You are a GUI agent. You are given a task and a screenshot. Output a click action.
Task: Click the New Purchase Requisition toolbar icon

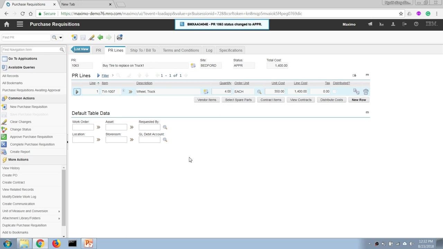[x=74, y=37]
